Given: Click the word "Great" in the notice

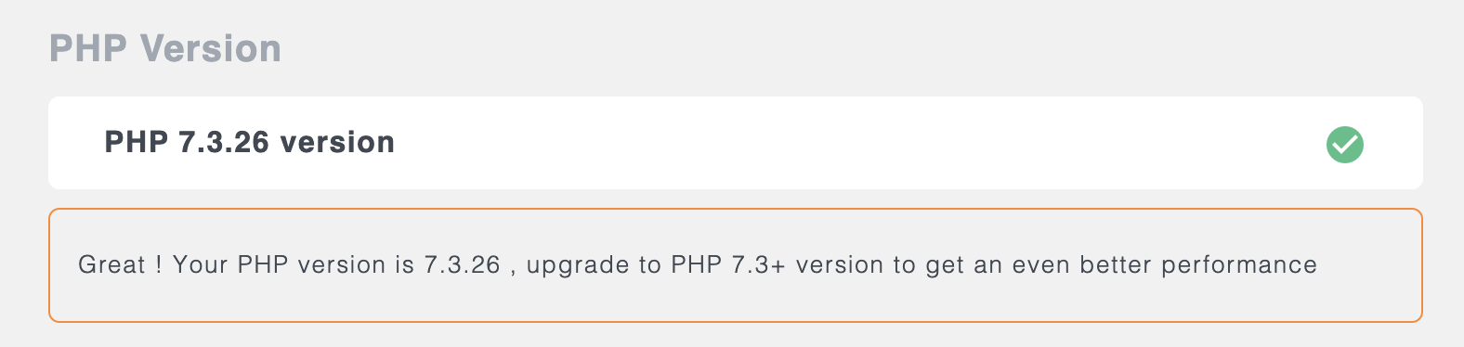Looking at the screenshot, I should pos(111,264).
